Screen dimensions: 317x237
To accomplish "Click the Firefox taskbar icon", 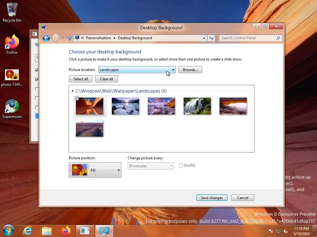I will (x=66, y=231).
